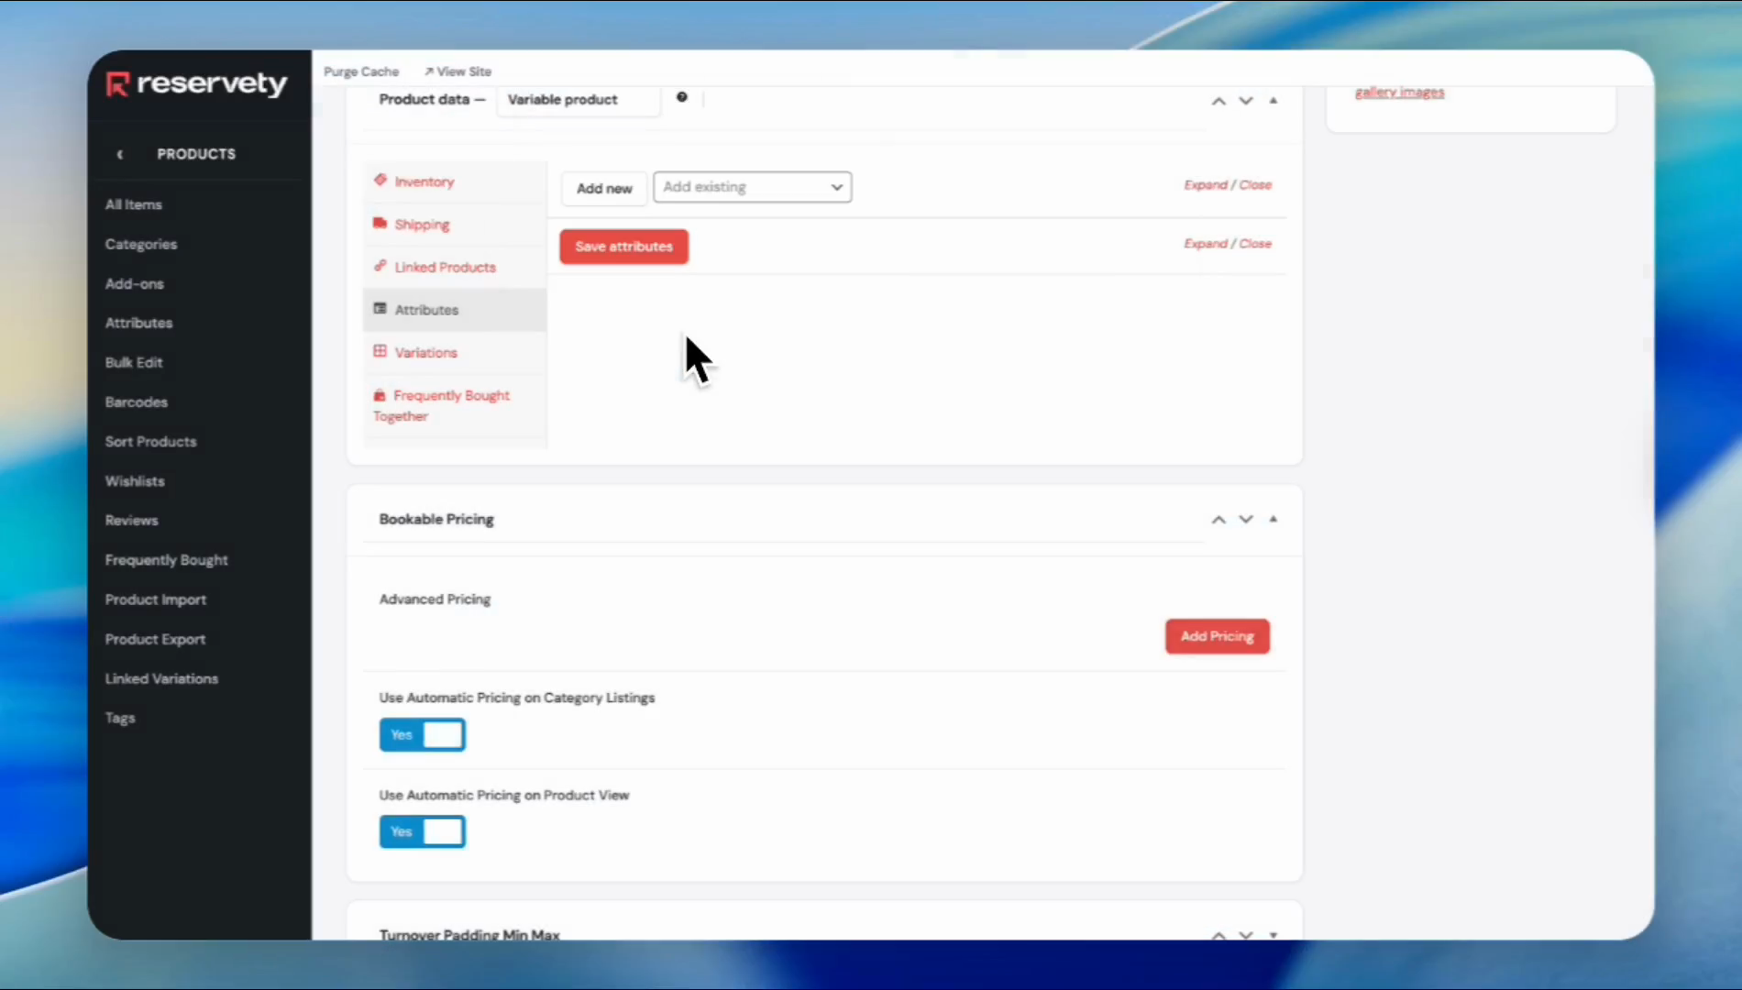Open the Variable product type dropdown

point(578,100)
